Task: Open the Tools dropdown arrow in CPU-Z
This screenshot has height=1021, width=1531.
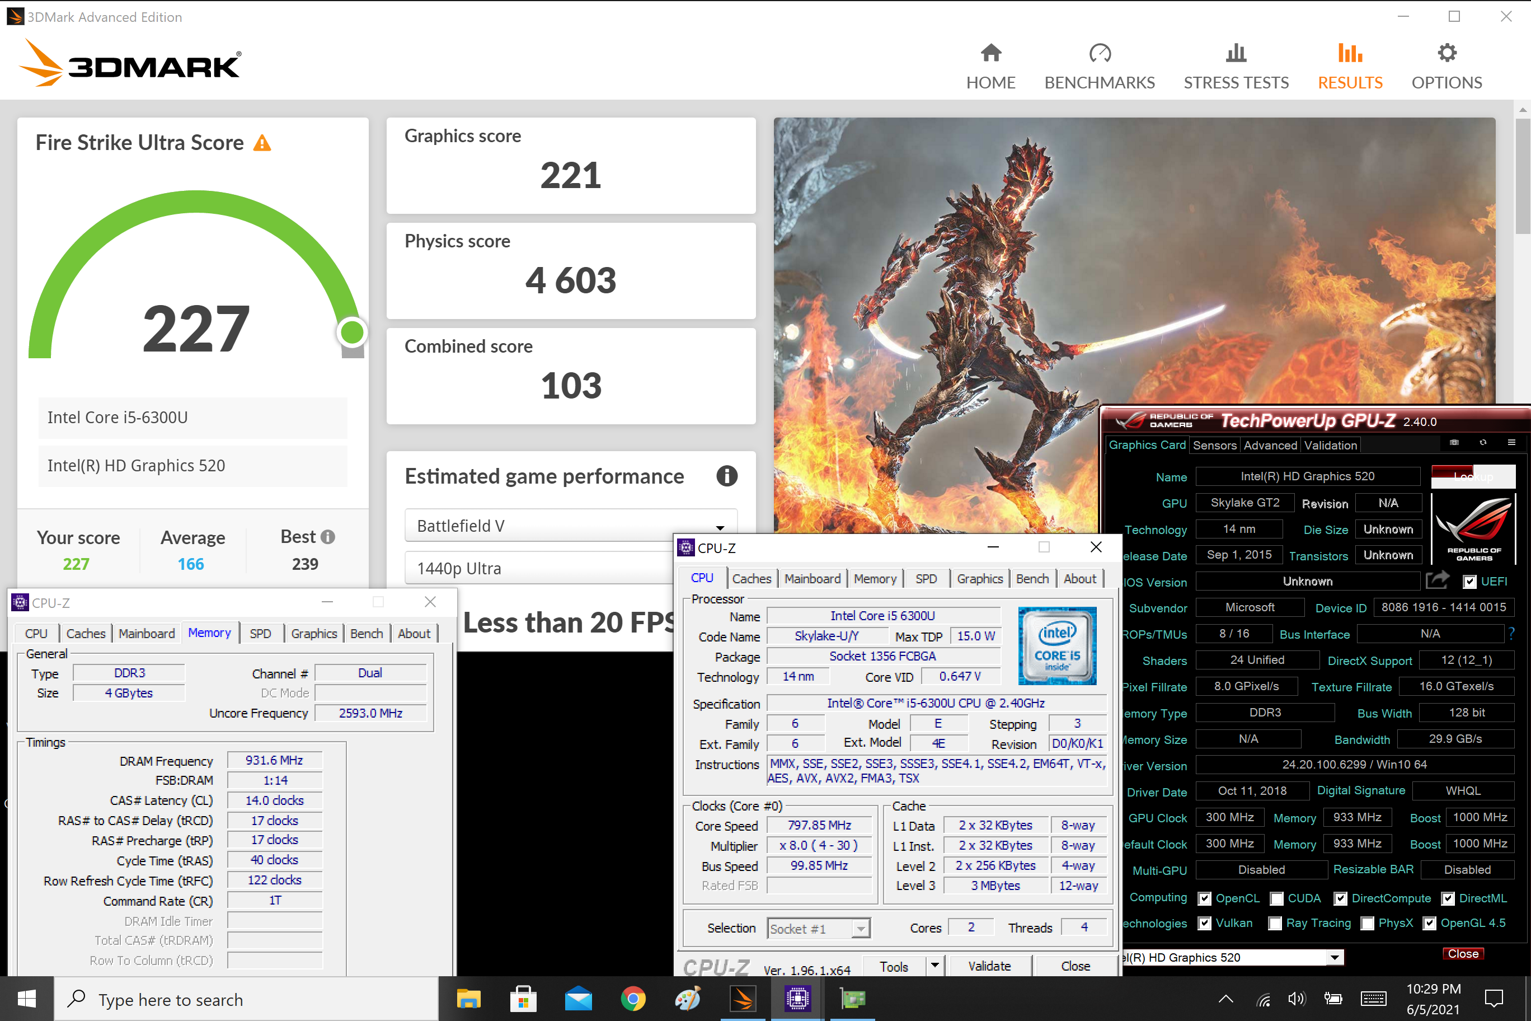Action: pos(934,966)
